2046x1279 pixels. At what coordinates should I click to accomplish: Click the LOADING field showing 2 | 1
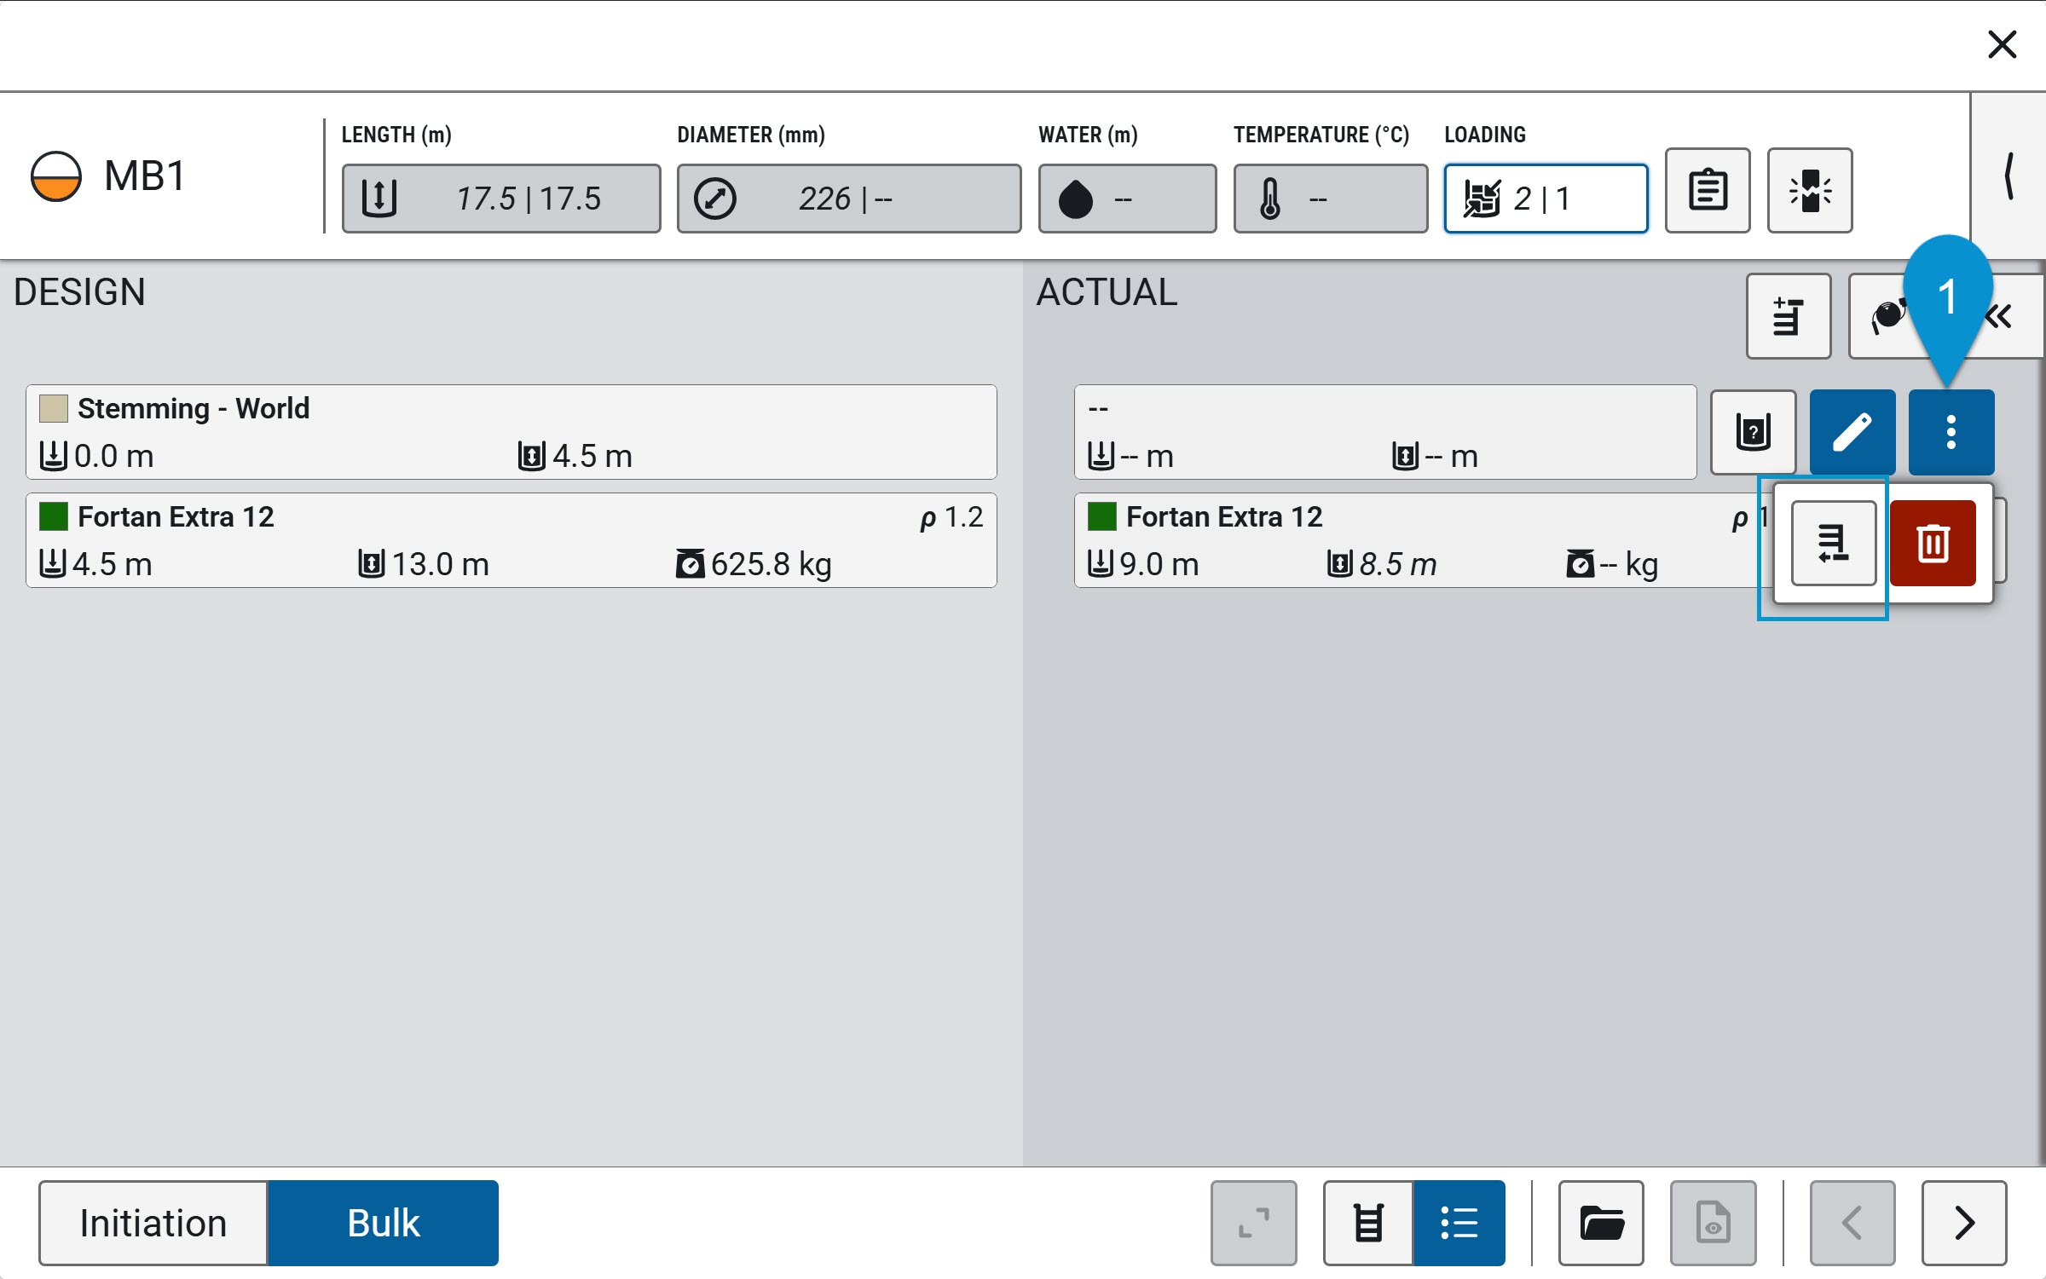[x=1546, y=199]
